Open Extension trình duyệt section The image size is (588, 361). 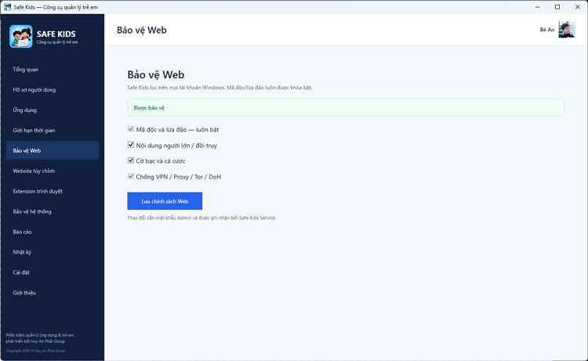coord(53,191)
